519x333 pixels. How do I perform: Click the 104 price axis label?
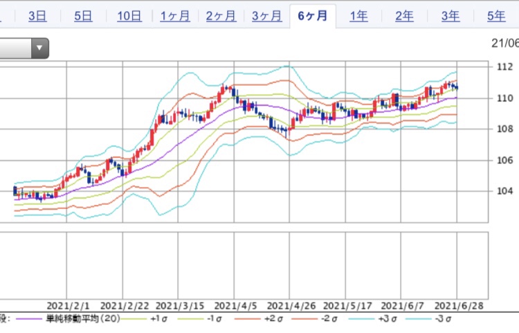[x=504, y=191]
